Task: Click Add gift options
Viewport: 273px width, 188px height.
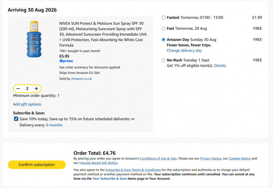Action: [x=27, y=104]
